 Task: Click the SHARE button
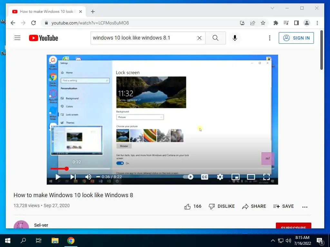point(254,206)
